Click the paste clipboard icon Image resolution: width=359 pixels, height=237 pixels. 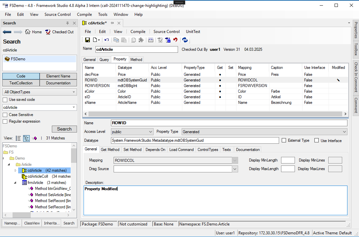[124, 40]
